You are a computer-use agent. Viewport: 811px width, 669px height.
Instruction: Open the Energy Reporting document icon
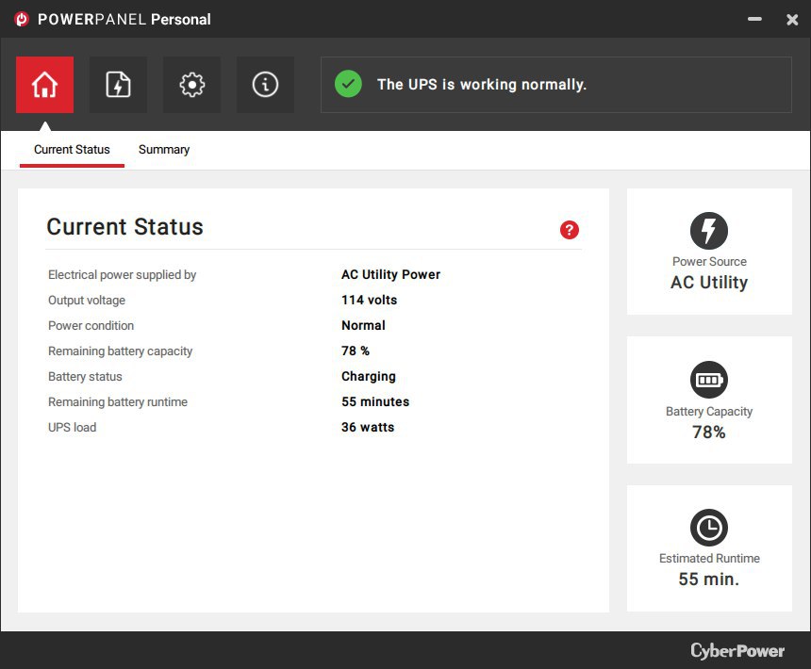click(x=118, y=85)
